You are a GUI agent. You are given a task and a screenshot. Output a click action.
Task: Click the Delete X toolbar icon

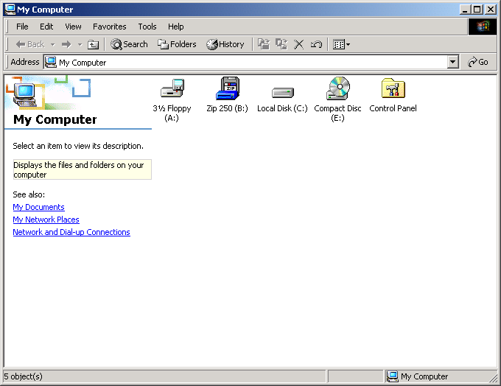tap(298, 44)
